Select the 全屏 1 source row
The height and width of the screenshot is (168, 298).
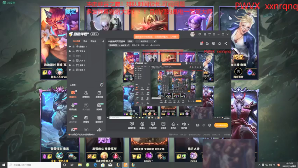[86, 65]
